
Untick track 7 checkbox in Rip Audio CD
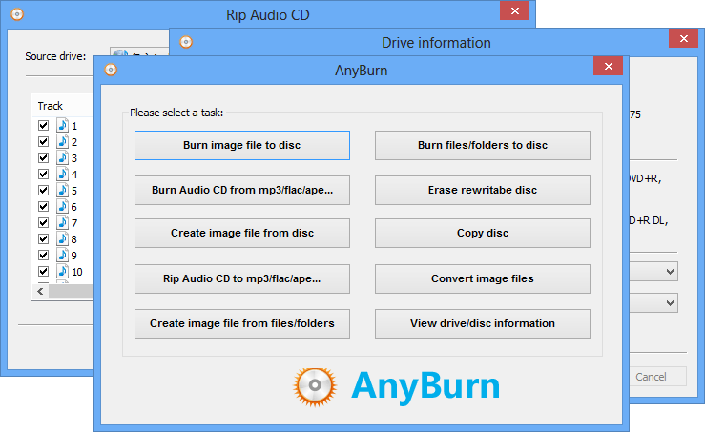click(x=43, y=222)
